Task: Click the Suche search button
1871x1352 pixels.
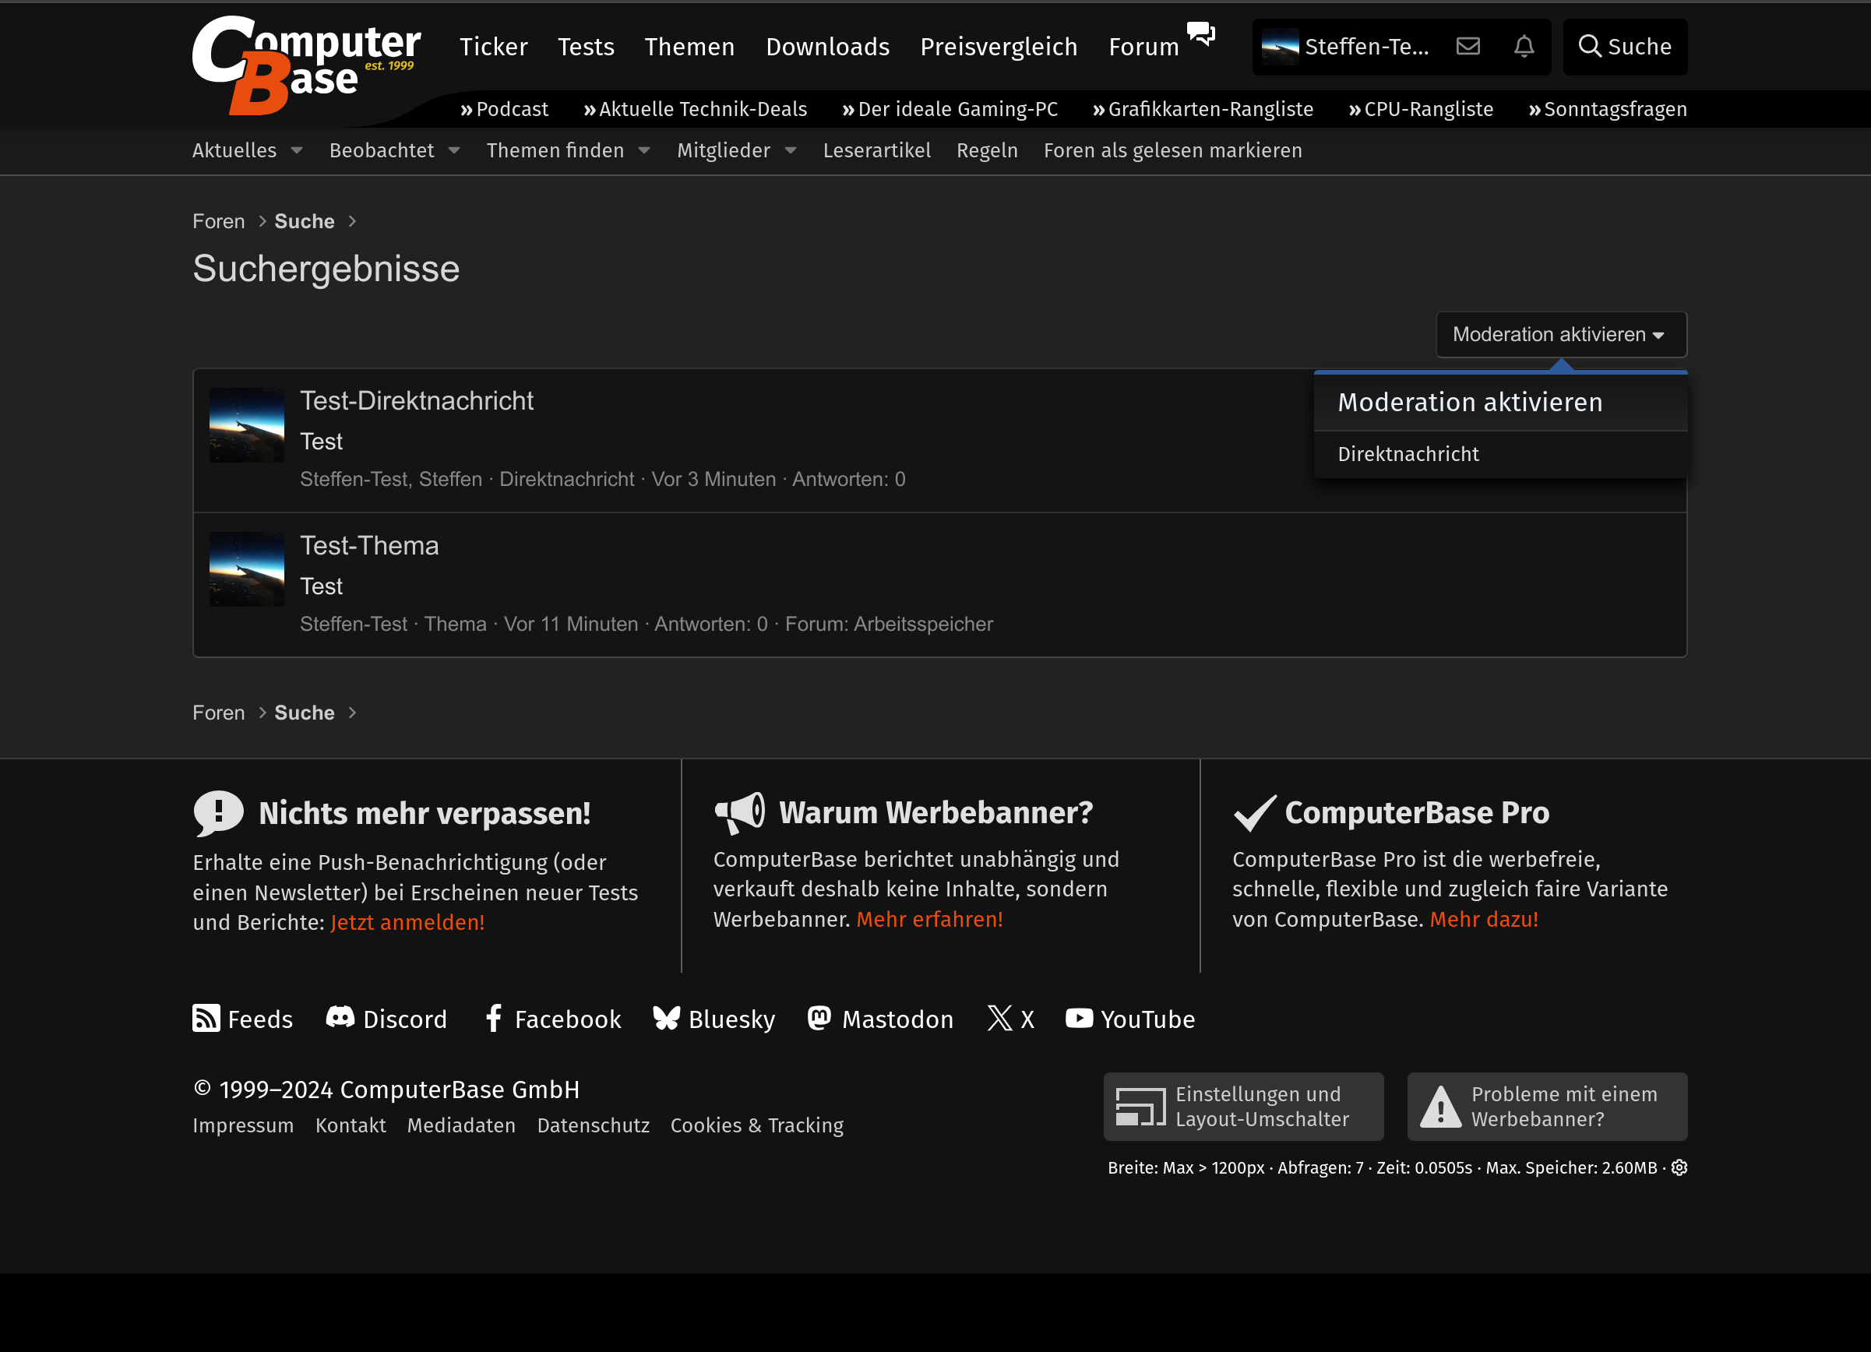Action: tap(1624, 46)
